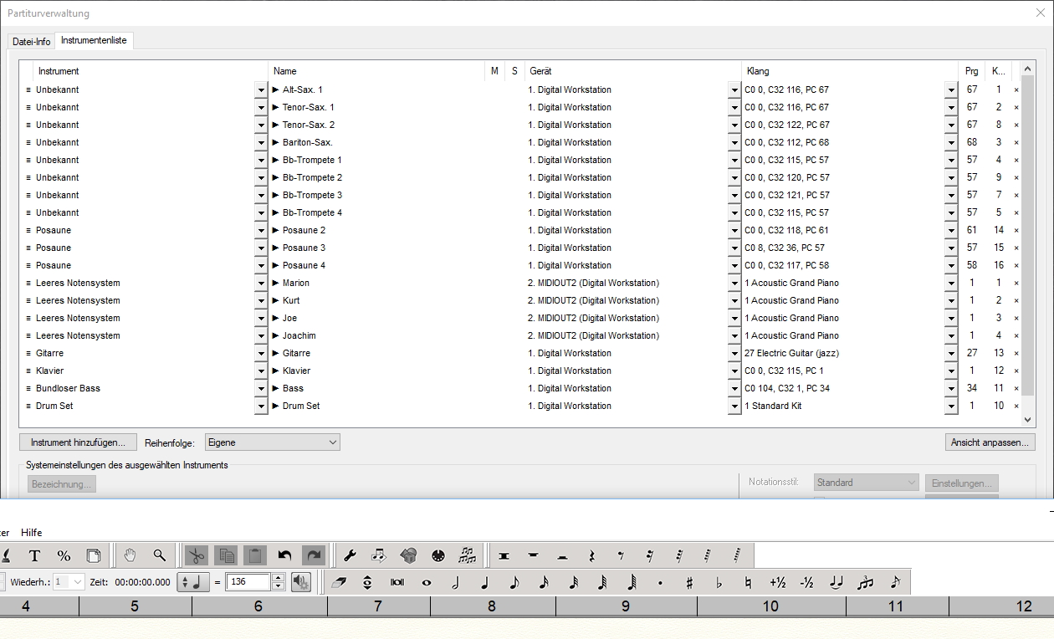Click the instrument list vertical scrollbar down arrow
Screen dimensions: 1054x639
tap(1029, 420)
